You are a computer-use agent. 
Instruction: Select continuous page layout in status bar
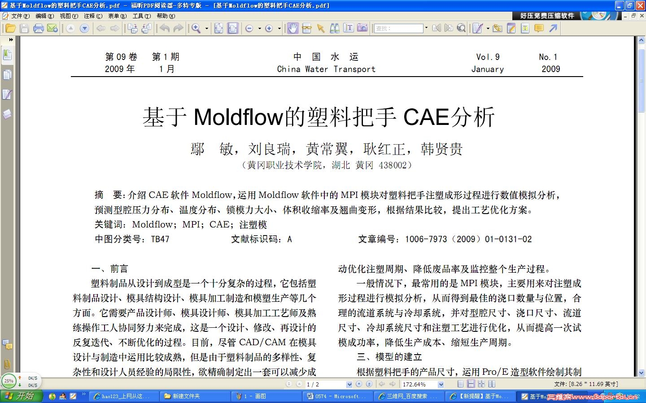471,384
